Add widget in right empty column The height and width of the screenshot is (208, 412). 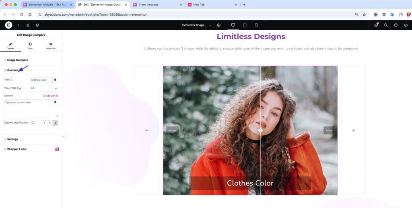click(353, 130)
